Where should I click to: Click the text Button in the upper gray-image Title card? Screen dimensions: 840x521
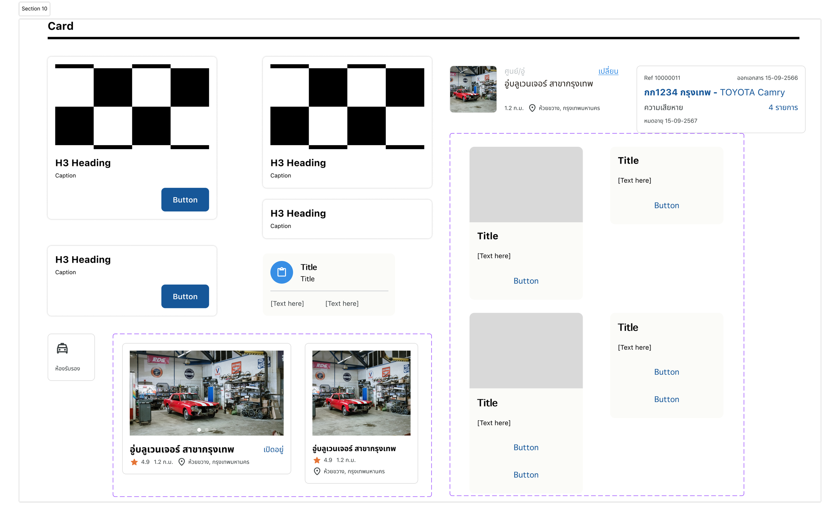[x=526, y=281]
